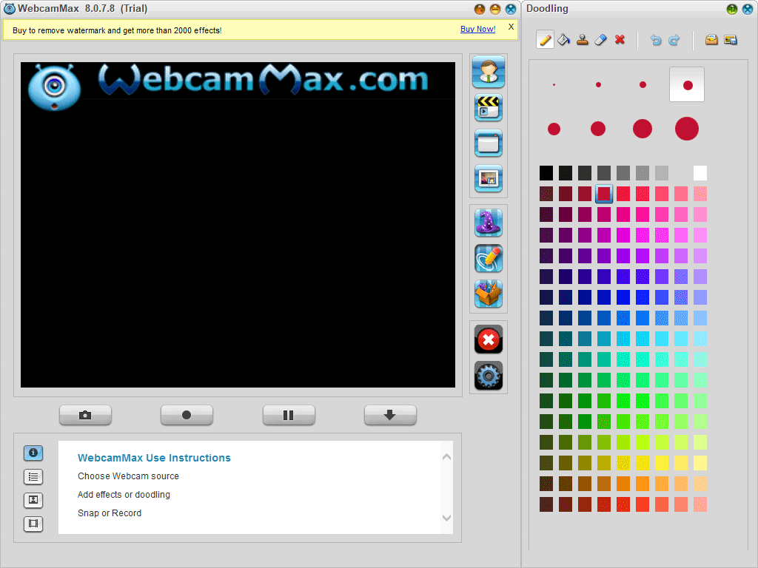Pick the selected crimson red swatch
Image resolution: width=758 pixels, height=568 pixels.
[x=604, y=194]
